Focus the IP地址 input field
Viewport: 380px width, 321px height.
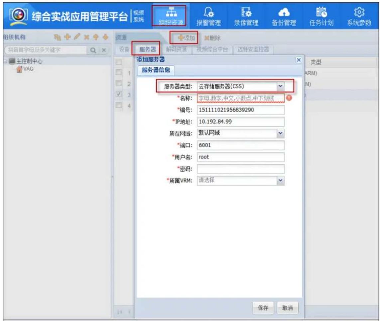point(241,122)
